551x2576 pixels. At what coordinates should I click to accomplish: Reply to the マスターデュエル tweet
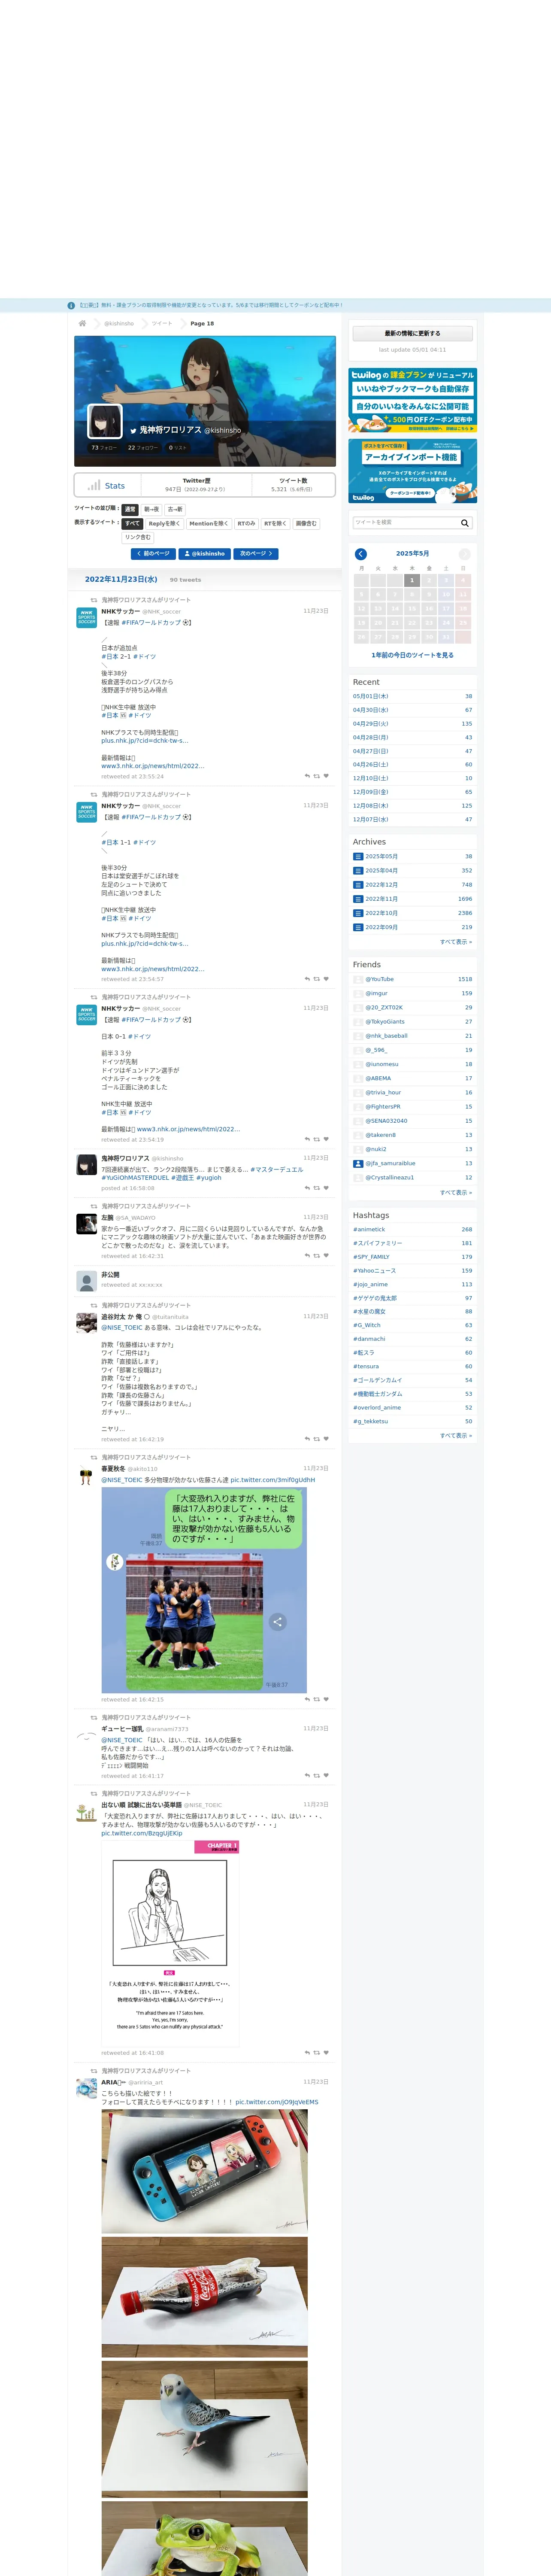[x=307, y=1188]
